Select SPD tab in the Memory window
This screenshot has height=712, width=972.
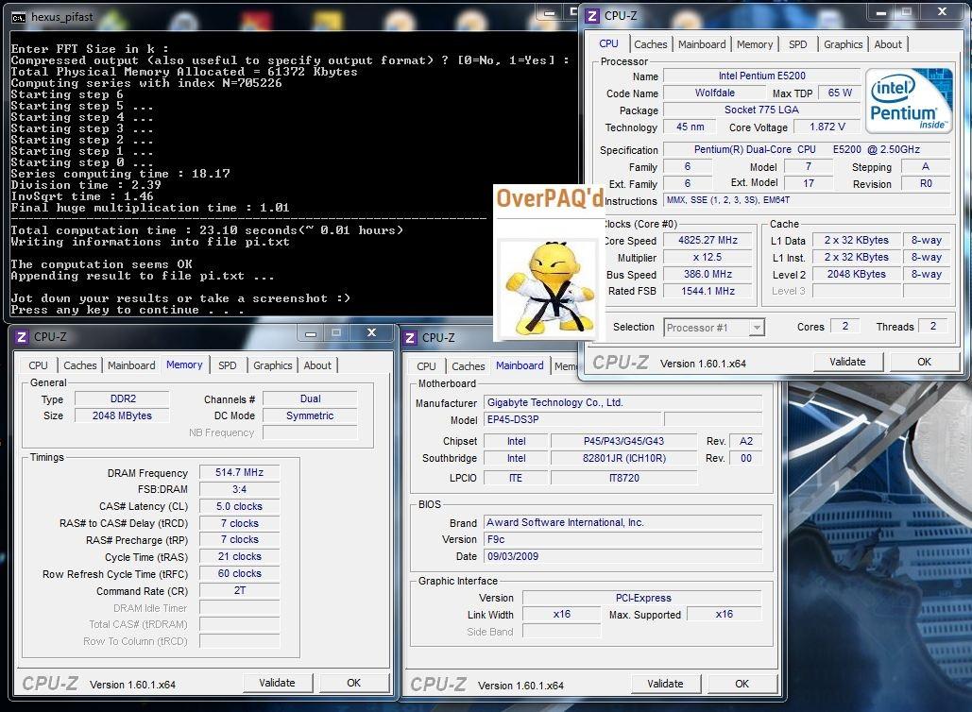[228, 365]
